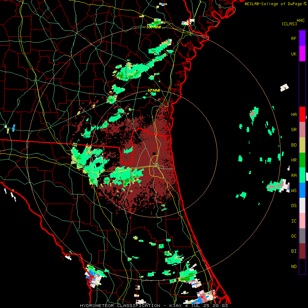Click the BD yellow-tan legend swatch
308x308 pixels.
pyautogui.click(x=302, y=145)
